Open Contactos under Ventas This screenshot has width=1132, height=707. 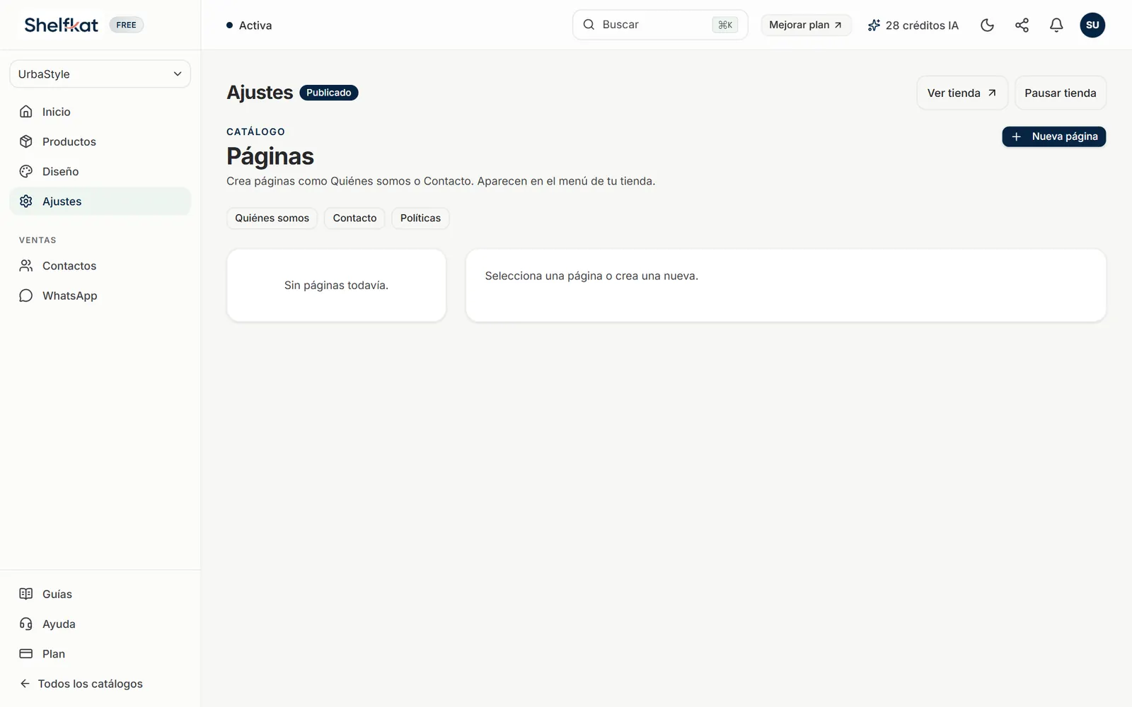coord(100,266)
